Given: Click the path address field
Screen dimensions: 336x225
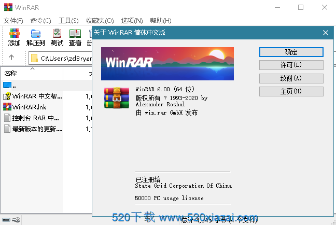Looking at the screenshot, I should 61,58.
